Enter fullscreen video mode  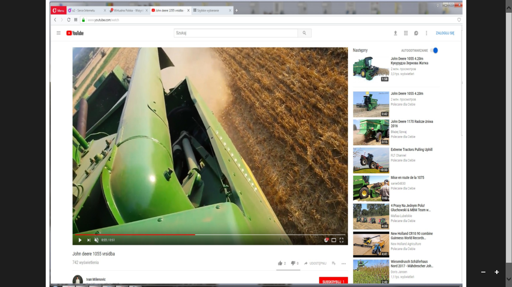[x=341, y=240]
